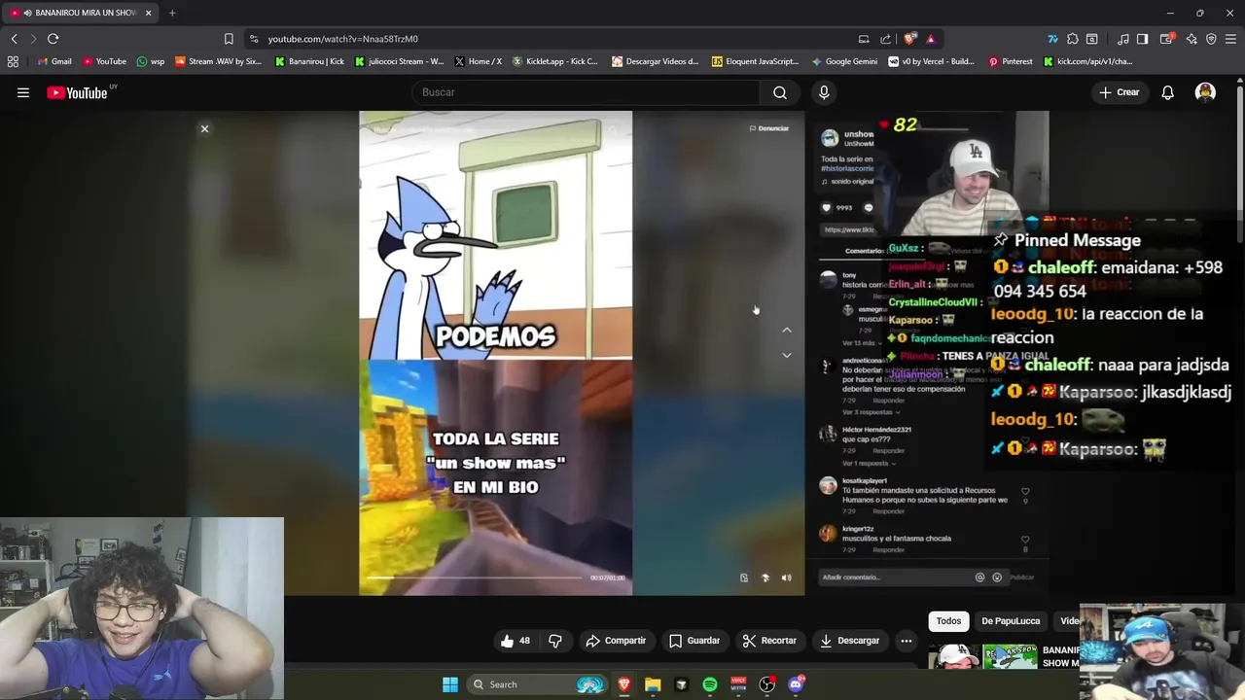Open YouTube notifications bell
This screenshot has height=700, width=1245.
[x=1168, y=92]
